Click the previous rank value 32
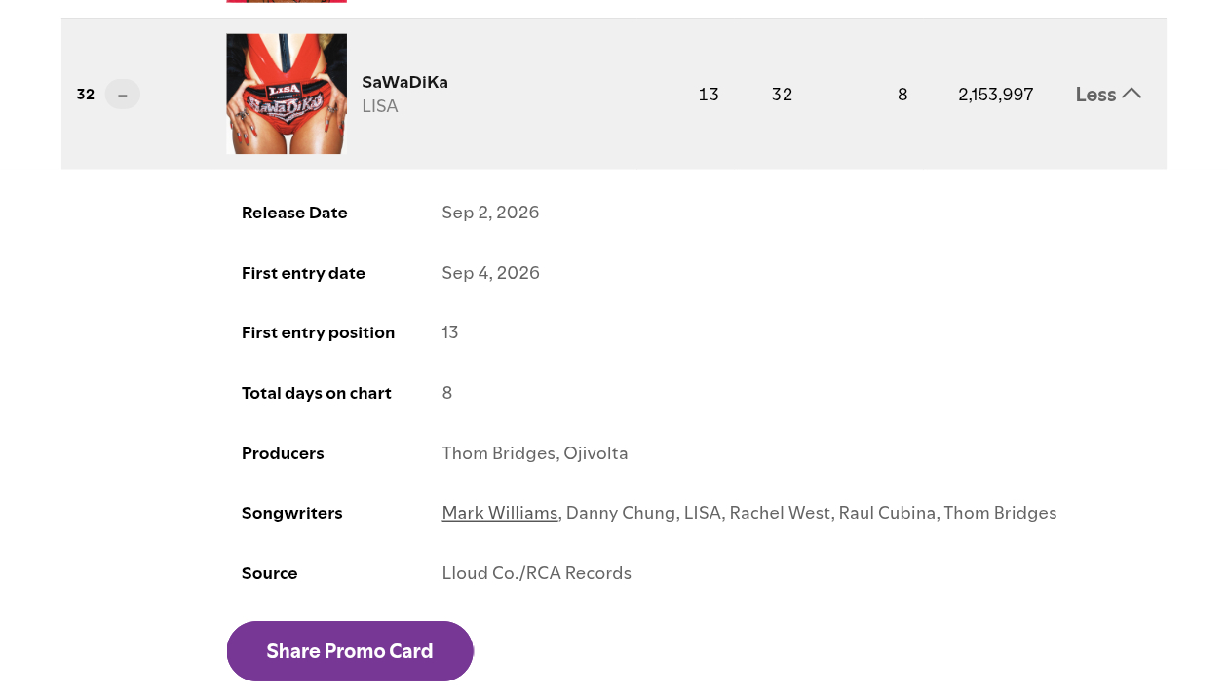 click(782, 95)
